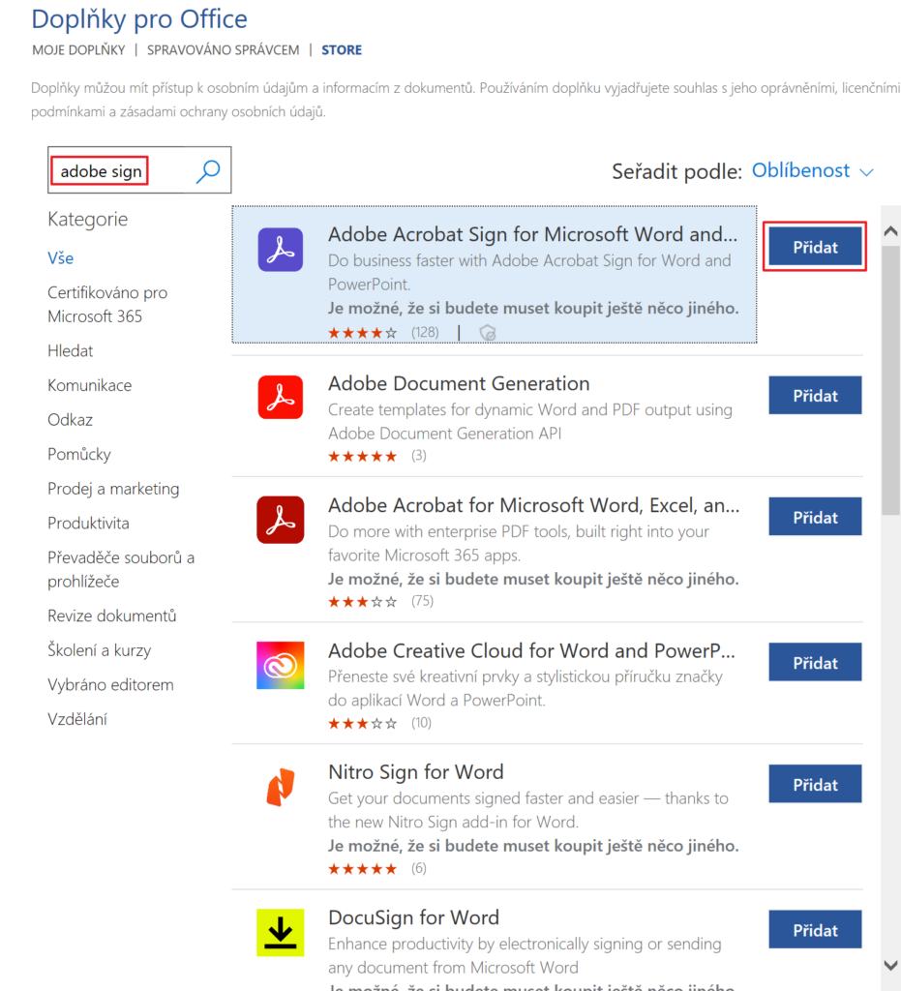
Task: Open the SPRAVOVÁNO SPRÁVCEM tab
Action: tap(223, 50)
